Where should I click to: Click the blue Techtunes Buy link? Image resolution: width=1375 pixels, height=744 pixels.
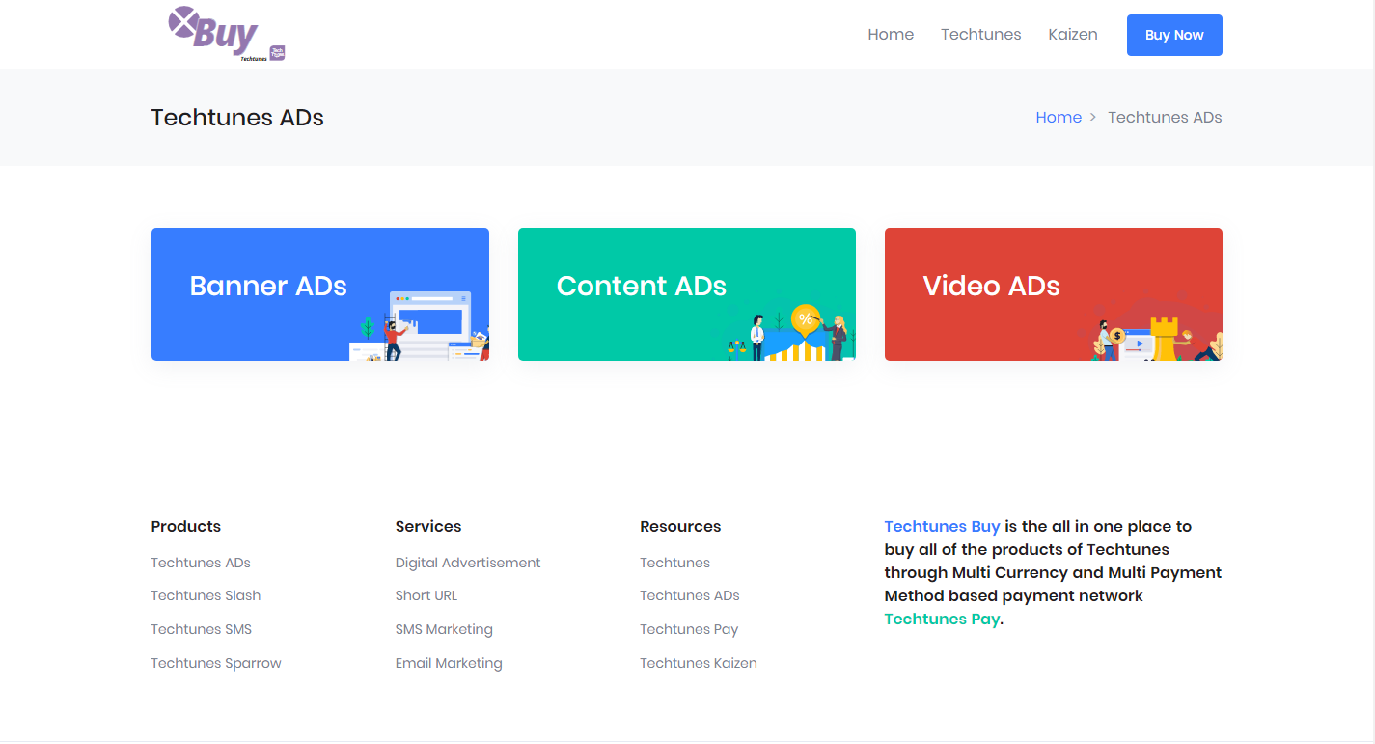point(942,527)
